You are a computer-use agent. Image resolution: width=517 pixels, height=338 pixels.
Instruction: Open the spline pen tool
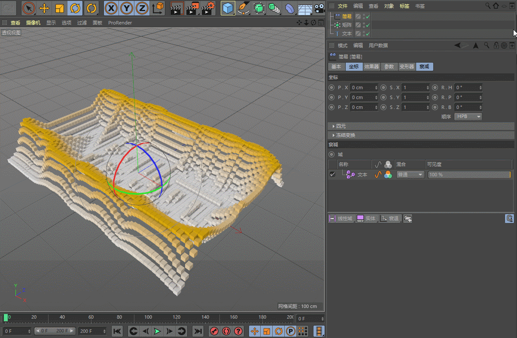coord(243,8)
